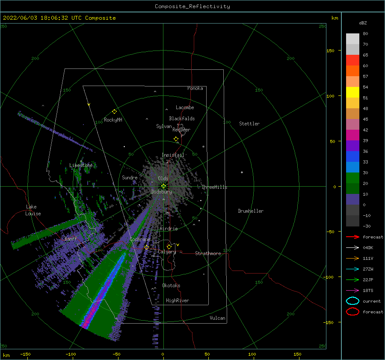
Task: Click the Vulcan town label
Action: [x=218, y=318]
